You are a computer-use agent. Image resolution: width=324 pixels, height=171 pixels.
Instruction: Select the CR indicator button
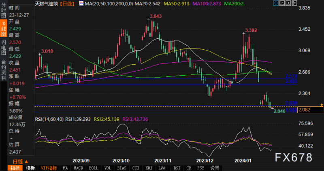tap(189, 168)
